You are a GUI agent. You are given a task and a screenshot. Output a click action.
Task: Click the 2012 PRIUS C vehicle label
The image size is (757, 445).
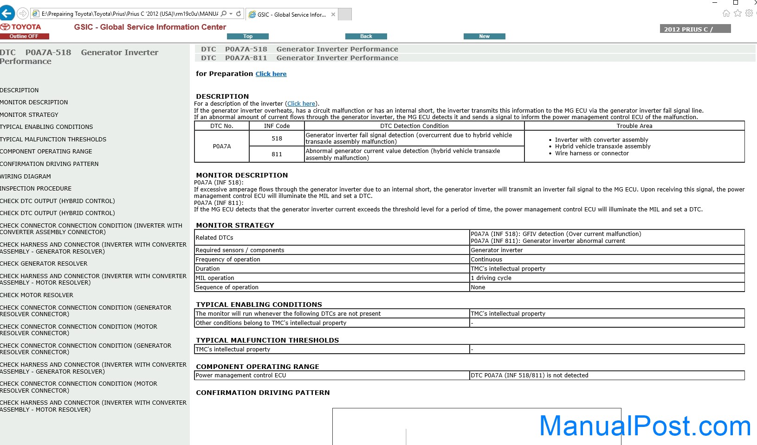(x=695, y=29)
